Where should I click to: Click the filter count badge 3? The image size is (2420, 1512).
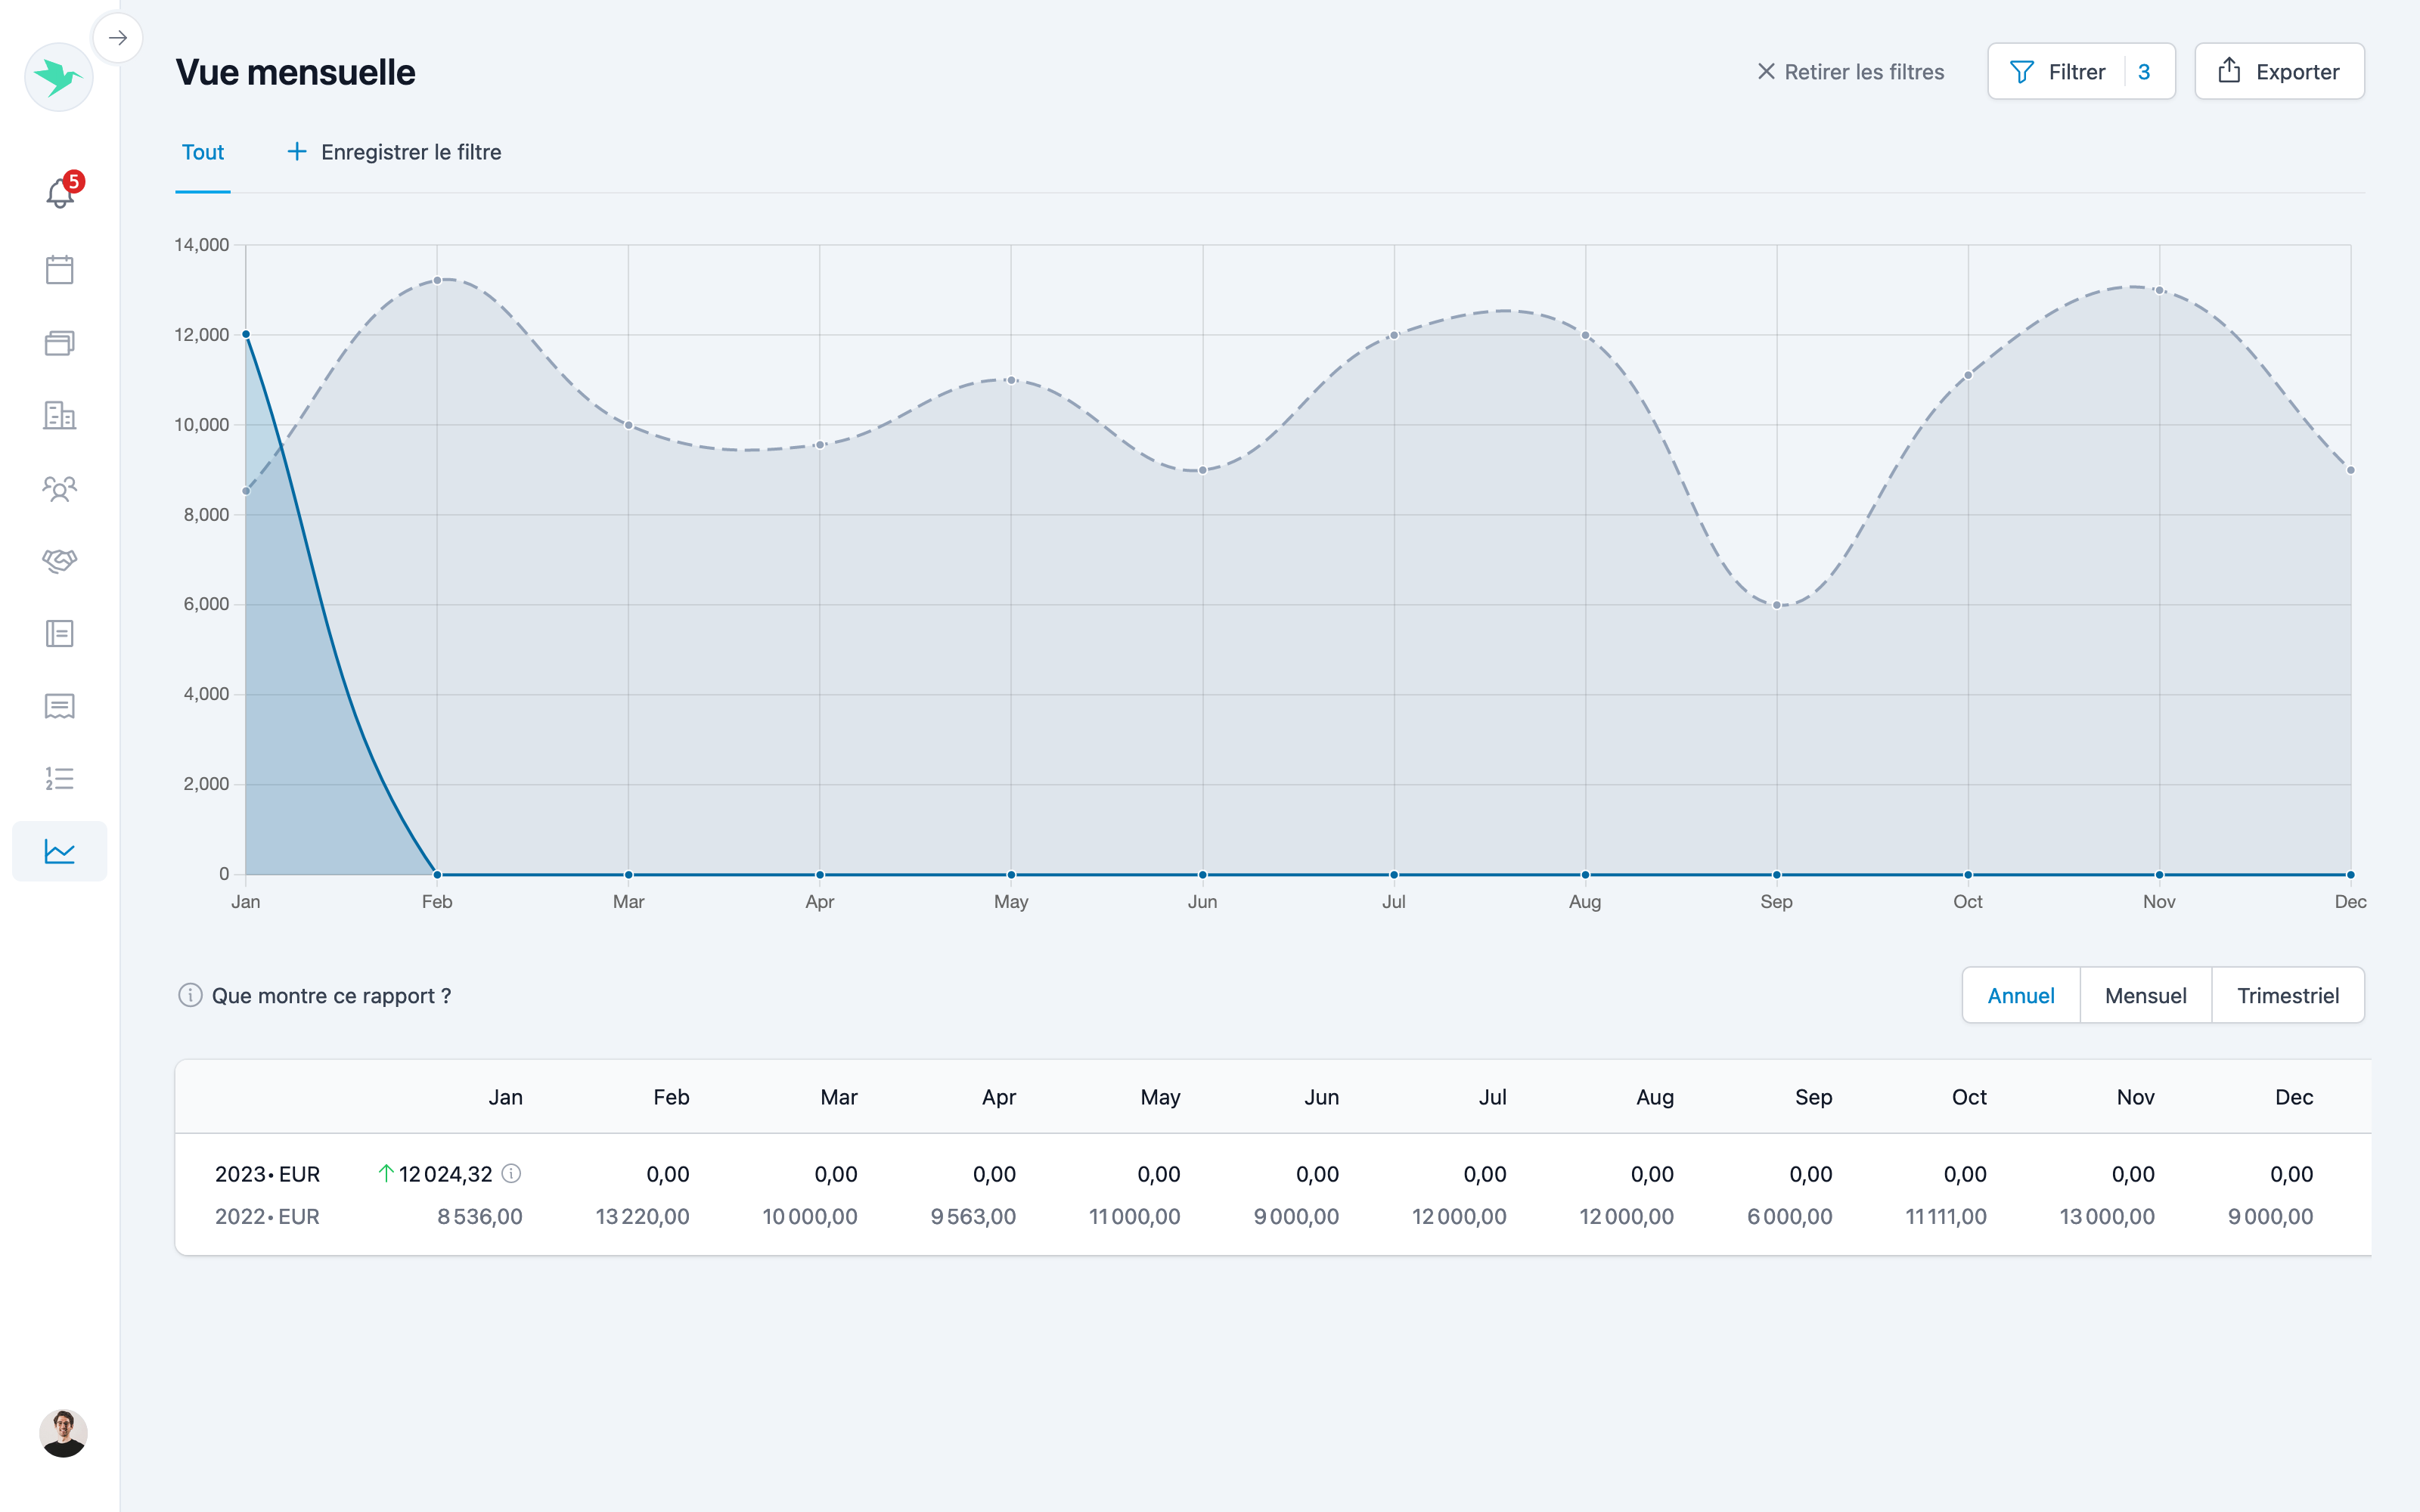pos(2144,72)
